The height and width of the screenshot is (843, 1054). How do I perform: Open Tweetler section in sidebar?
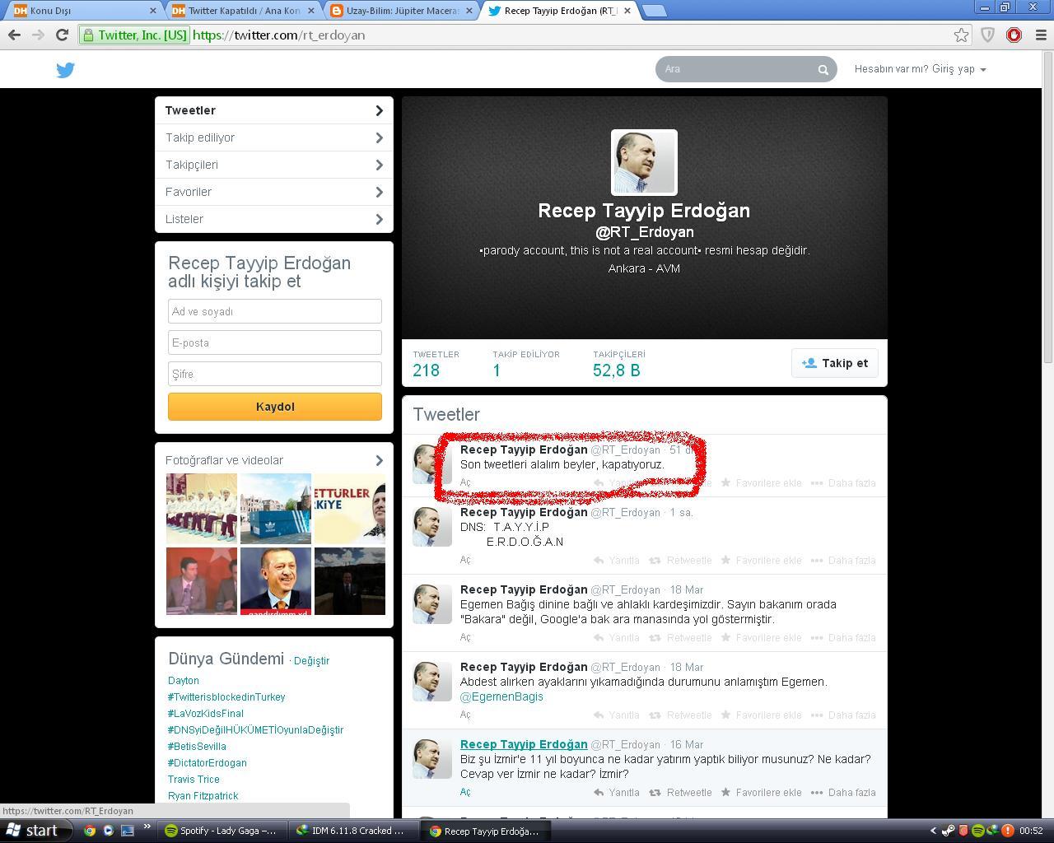click(274, 110)
